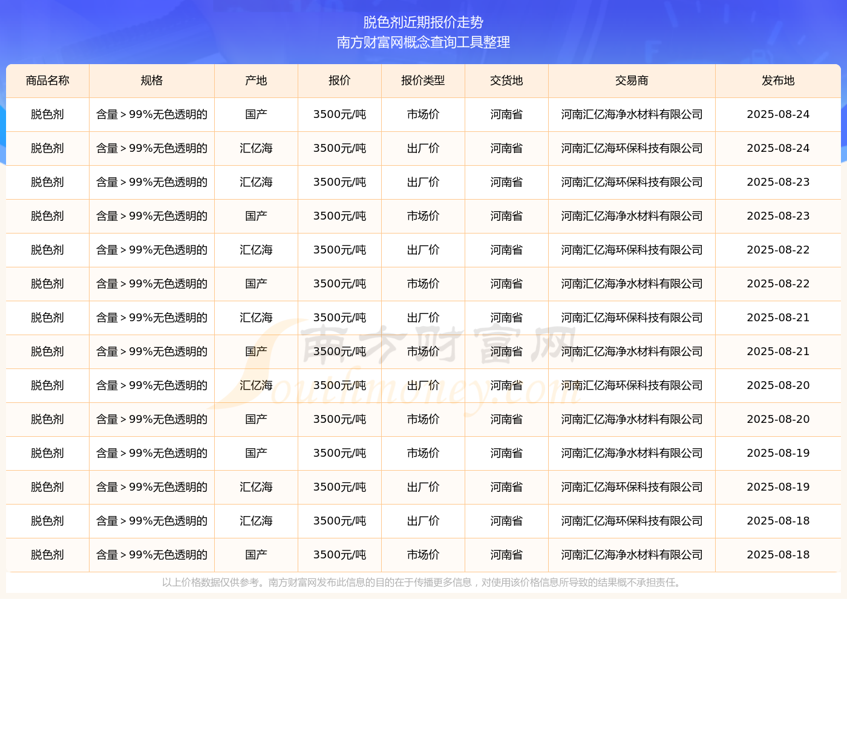Click the subtitle 南方财富网概念查询工具整理

423,42
